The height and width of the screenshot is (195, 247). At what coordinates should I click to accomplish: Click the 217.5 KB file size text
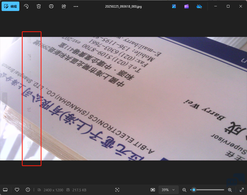click(79, 190)
